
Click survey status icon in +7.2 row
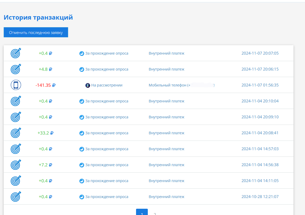(x=82, y=165)
